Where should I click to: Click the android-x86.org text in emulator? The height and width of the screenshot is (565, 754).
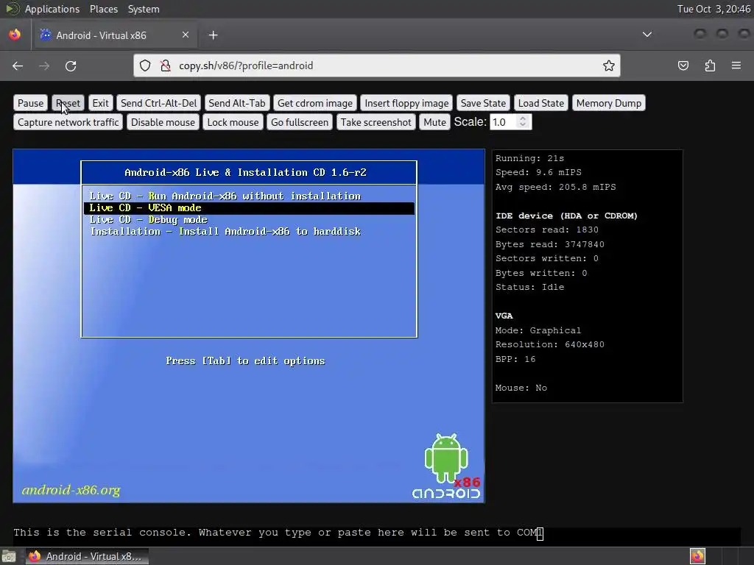(x=71, y=490)
